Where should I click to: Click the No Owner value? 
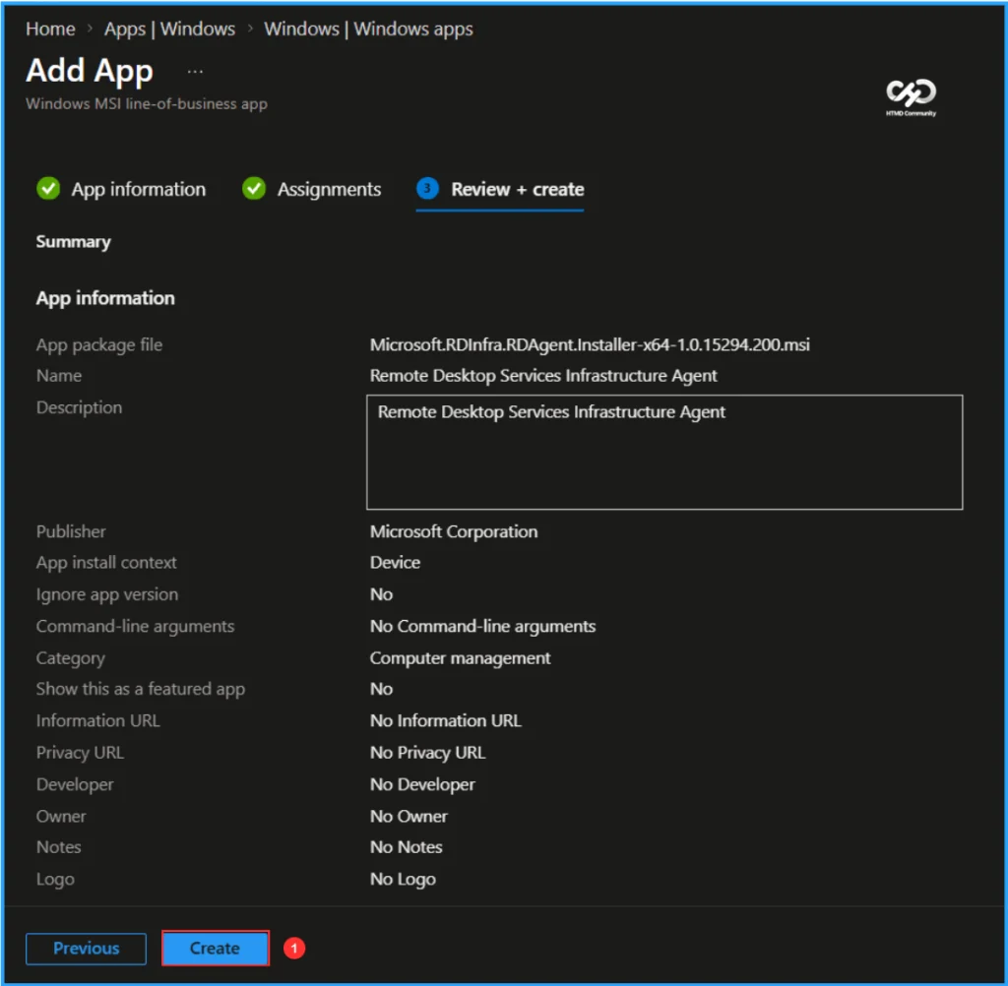(409, 816)
